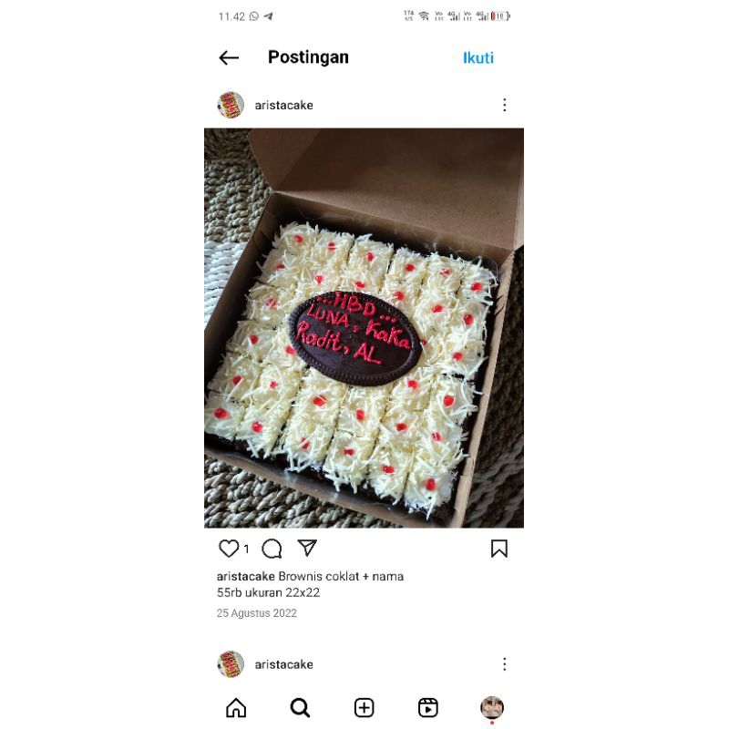Follow the account with the Ikuti button
Viewport: 729px width, 729px height.
tap(477, 57)
